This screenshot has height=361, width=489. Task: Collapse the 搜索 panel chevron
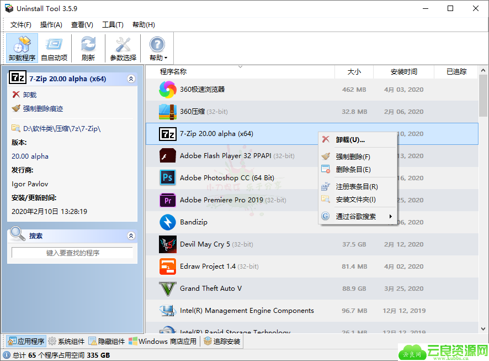(x=131, y=236)
